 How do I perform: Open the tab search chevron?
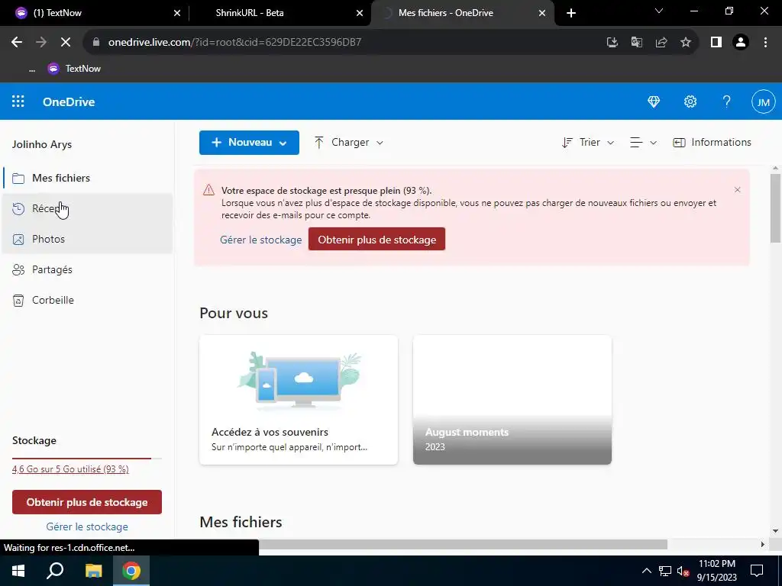[x=659, y=11]
